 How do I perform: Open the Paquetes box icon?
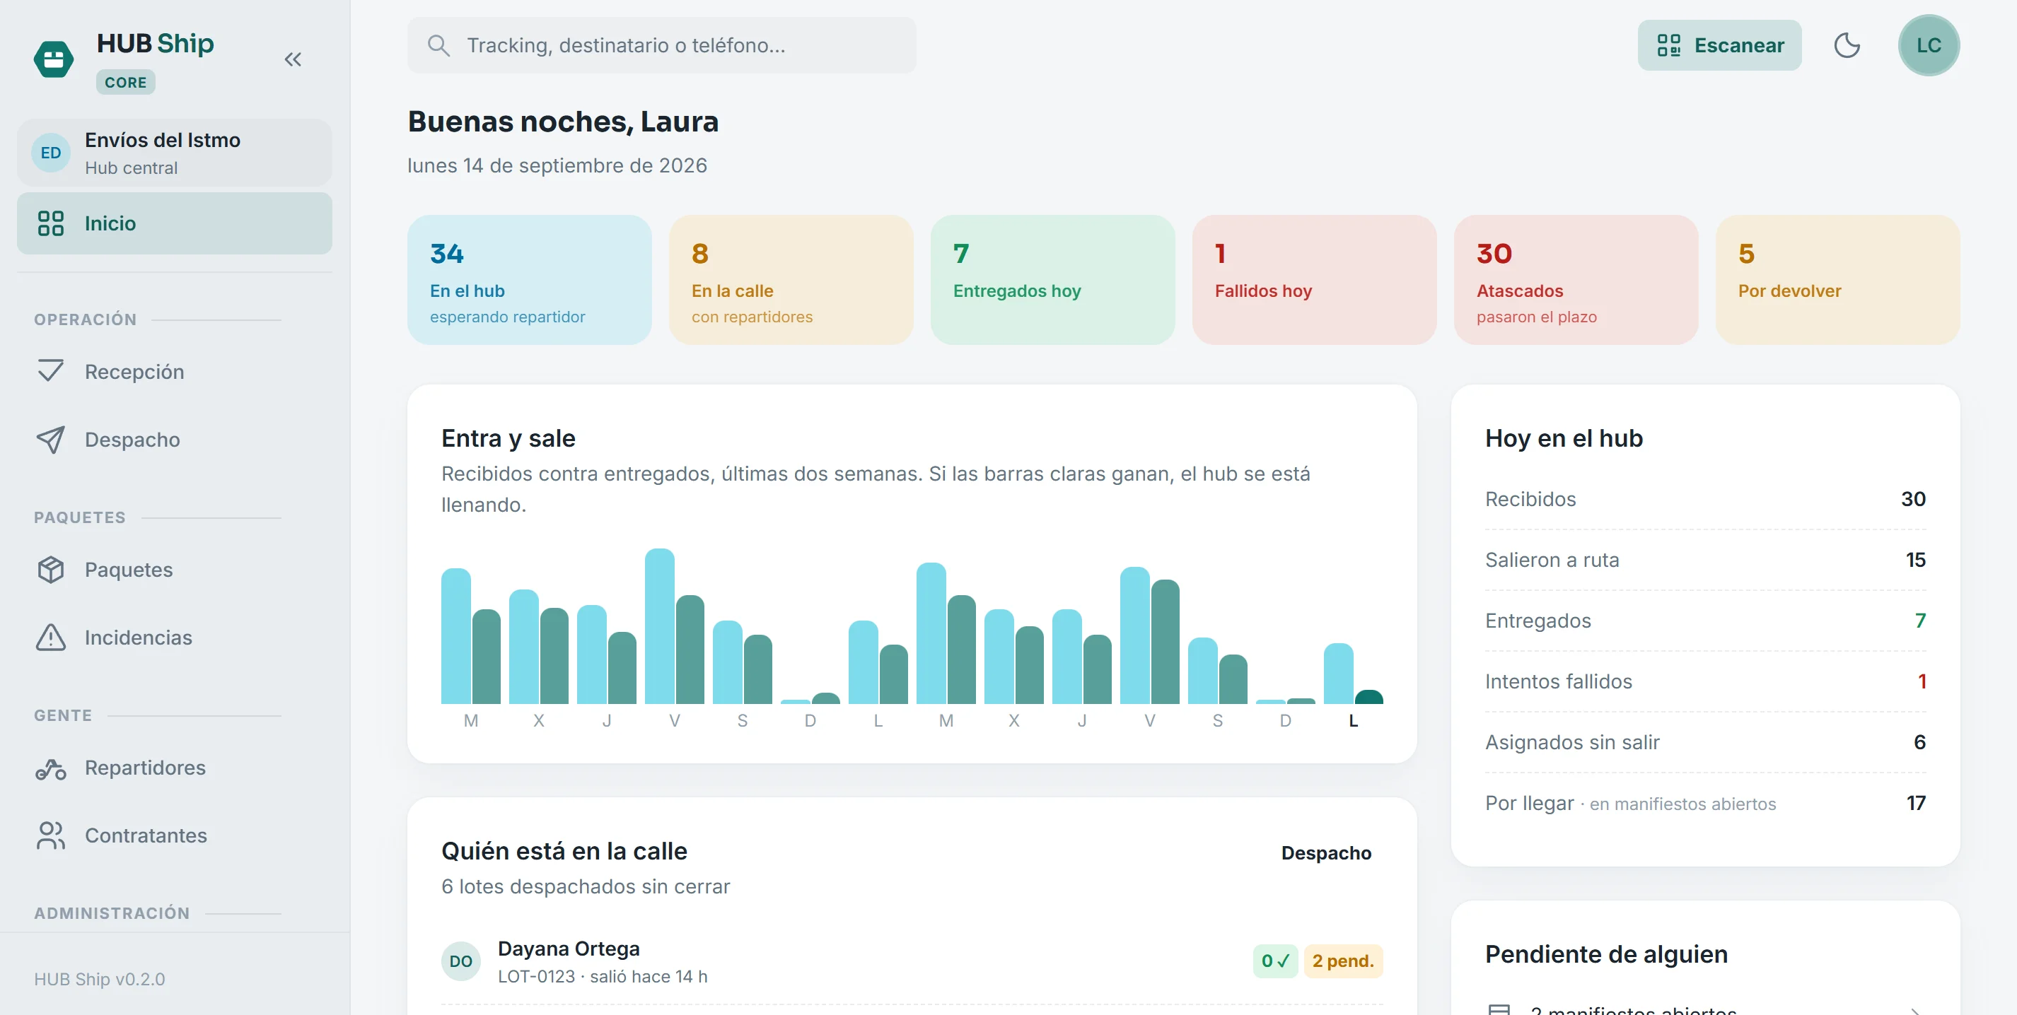pos(51,570)
